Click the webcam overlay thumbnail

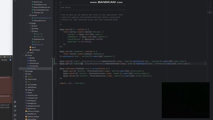coord(186,100)
